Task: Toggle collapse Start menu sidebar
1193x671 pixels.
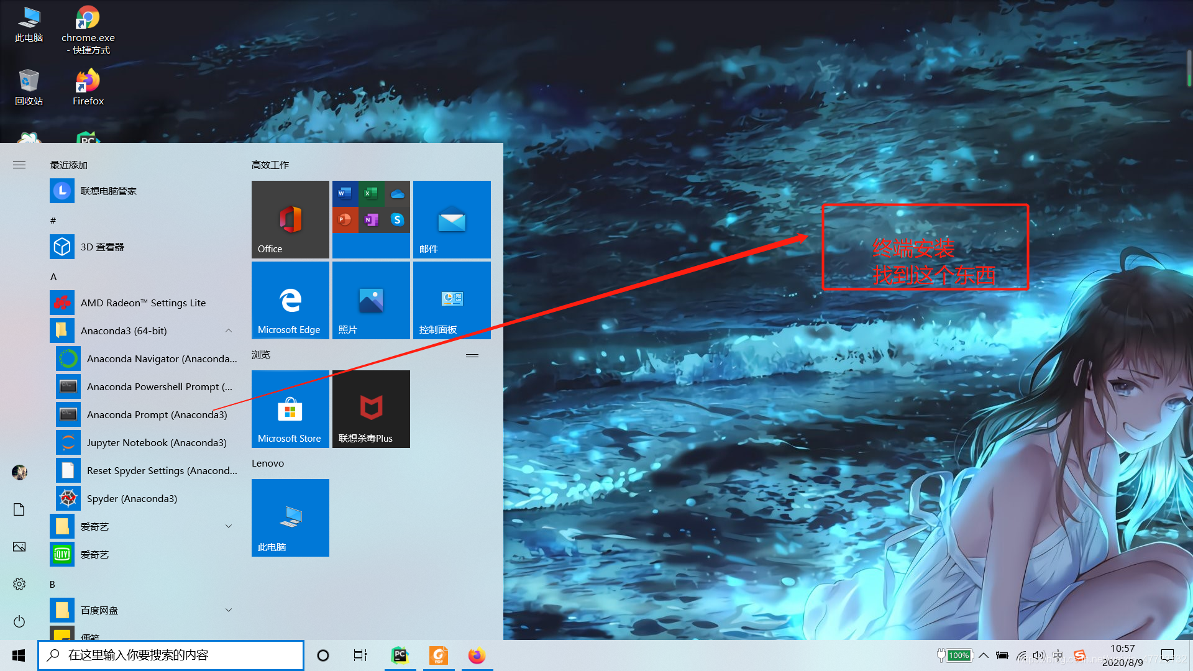Action: coord(19,165)
